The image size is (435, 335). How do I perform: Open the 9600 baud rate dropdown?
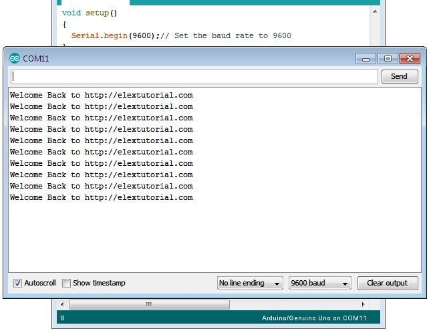320,283
